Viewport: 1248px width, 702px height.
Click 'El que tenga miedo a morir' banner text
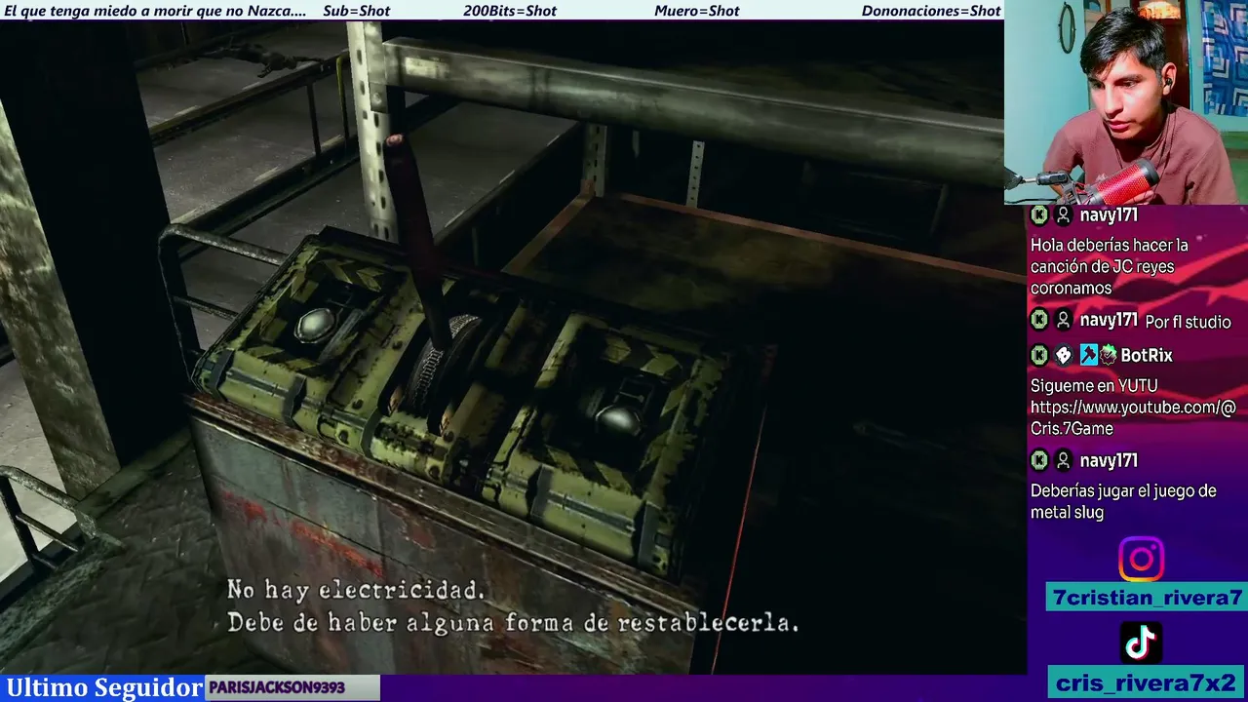(x=156, y=11)
